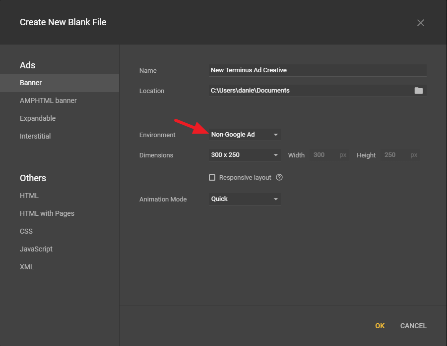Open the Environment dropdown showing Non-Google Ad

pos(245,135)
